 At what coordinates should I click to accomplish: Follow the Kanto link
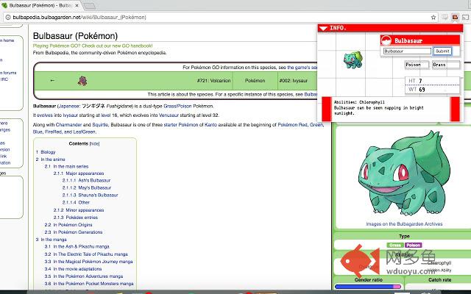[x=210, y=125]
